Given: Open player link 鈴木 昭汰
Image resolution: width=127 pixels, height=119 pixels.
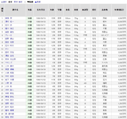Looking at the screenshot, I should pyautogui.click(x=10, y=107).
